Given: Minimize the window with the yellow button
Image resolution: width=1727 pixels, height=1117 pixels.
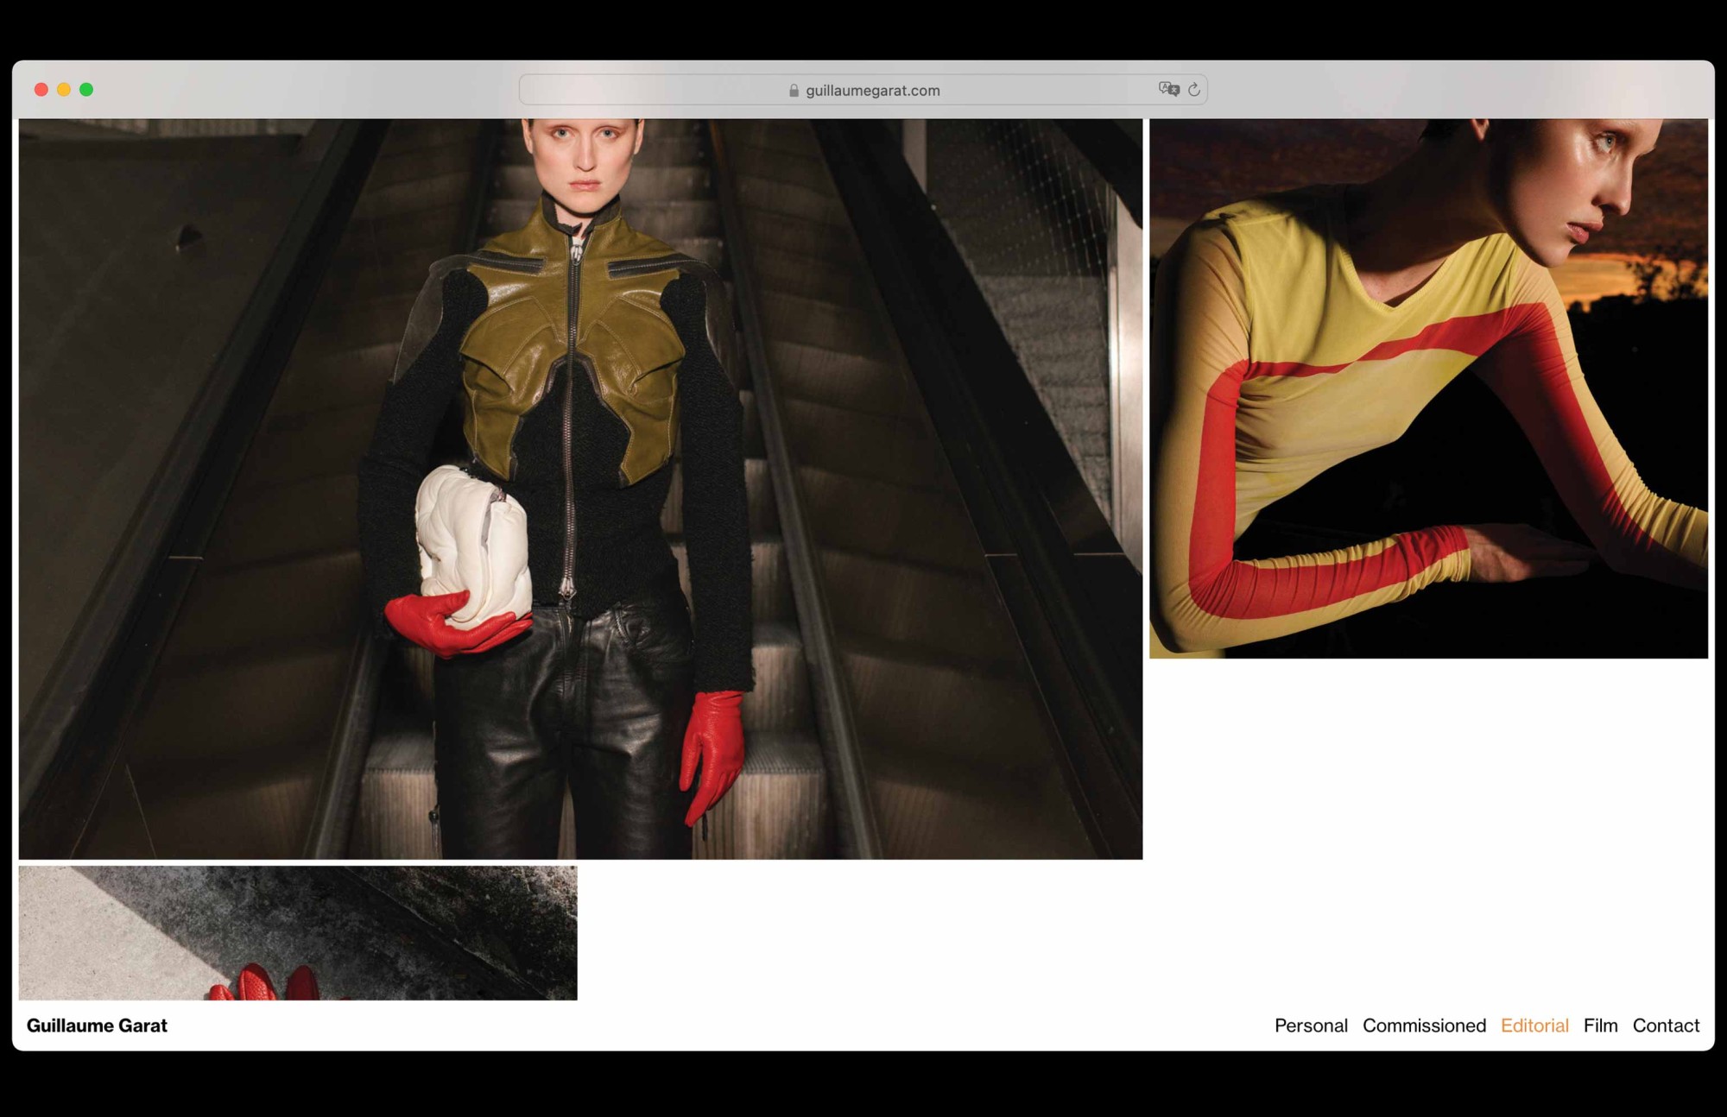Looking at the screenshot, I should tap(64, 89).
